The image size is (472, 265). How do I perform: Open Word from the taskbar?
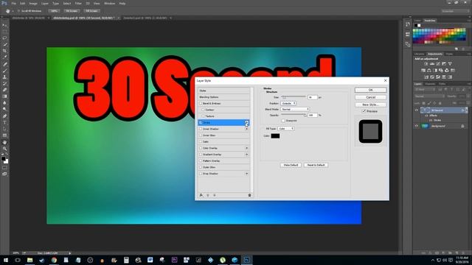[x=150, y=260]
